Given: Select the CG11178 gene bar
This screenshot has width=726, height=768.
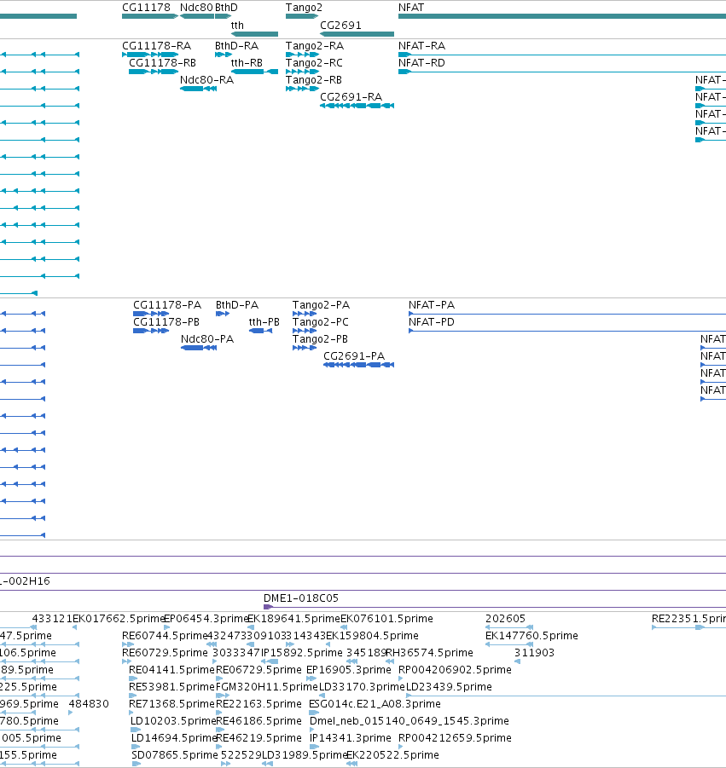Looking at the screenshot, I should point(149,16).
